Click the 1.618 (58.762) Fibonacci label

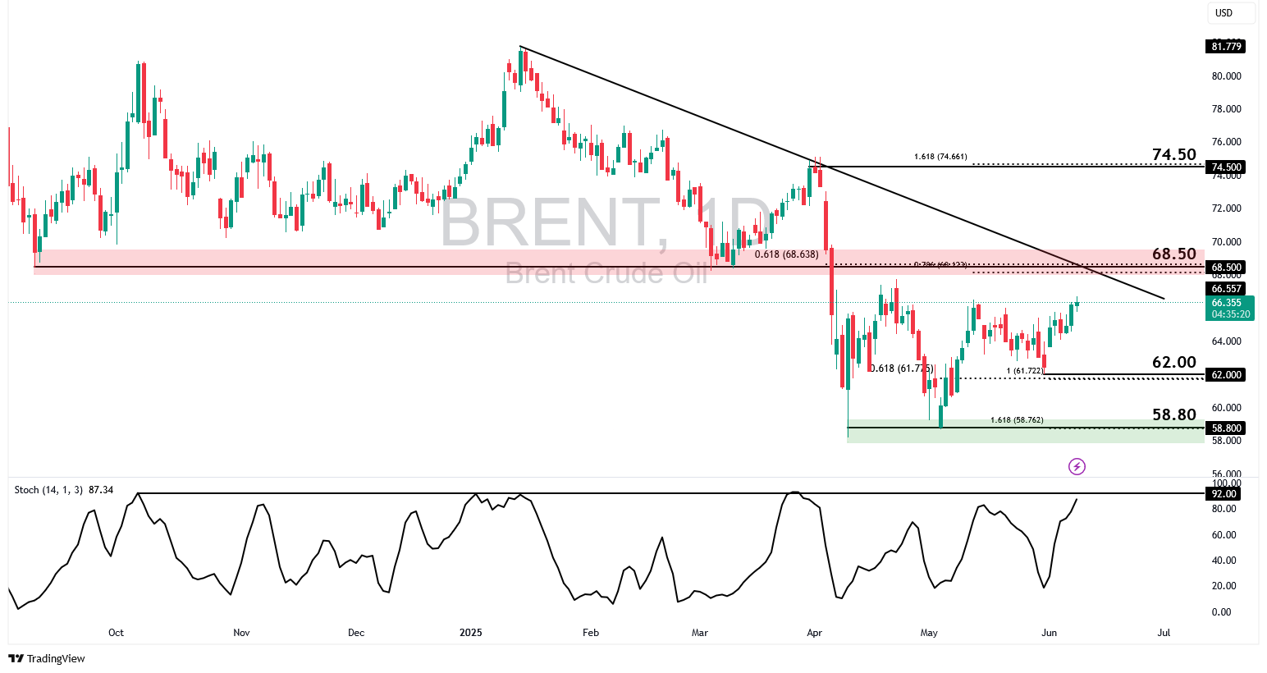pyautogui.click(x=1017, y=420)
